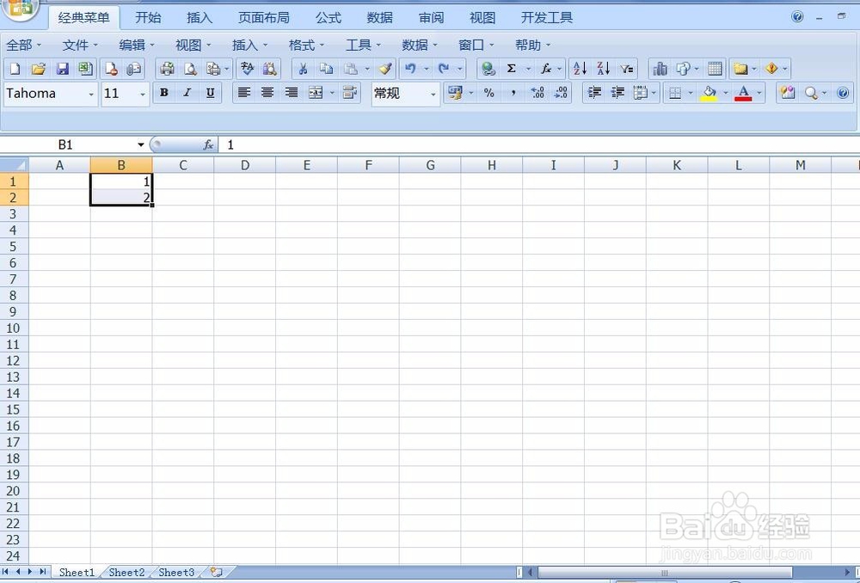Insert hyperlink with globe icon
The height and width of the screenshot is (583, 860).
click(x=488, y=69)
